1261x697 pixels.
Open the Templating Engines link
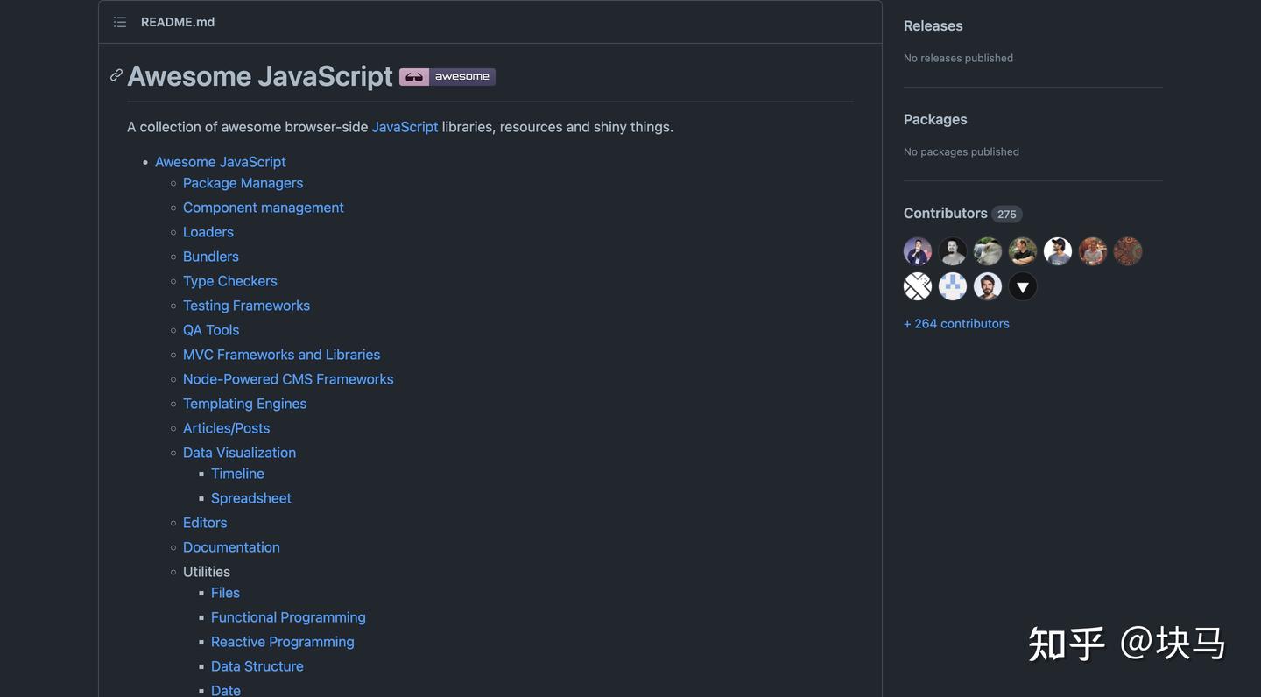point(245,404)
